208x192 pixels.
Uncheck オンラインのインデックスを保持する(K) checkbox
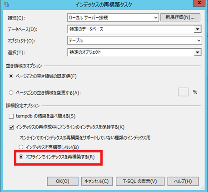(x=11, y=127)
